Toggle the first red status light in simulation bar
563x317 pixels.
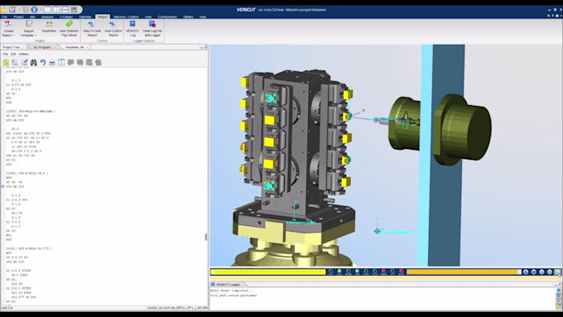coord(384,271)
